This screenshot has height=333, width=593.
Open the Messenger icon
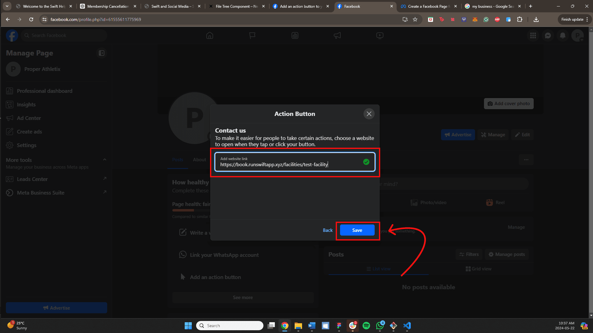pyautogui.click(x=548, y=36)
